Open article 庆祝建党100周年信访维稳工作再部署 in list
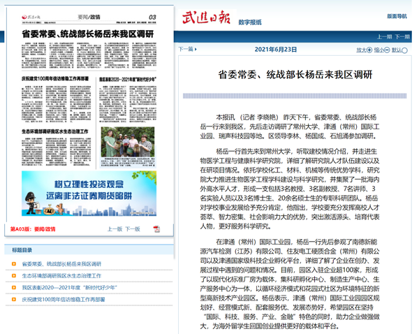This screenshot has width=419, height=334. [63, 299]
